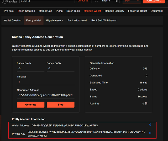This screenshot has width=168, height=141.
Task: Click the Pretty Account Information heading
Action: [29, 119]
